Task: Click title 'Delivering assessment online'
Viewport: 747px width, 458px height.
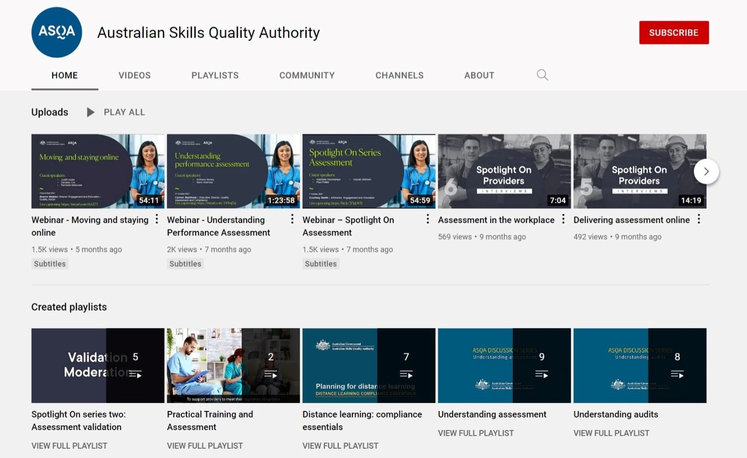Action: pos(632,220)
